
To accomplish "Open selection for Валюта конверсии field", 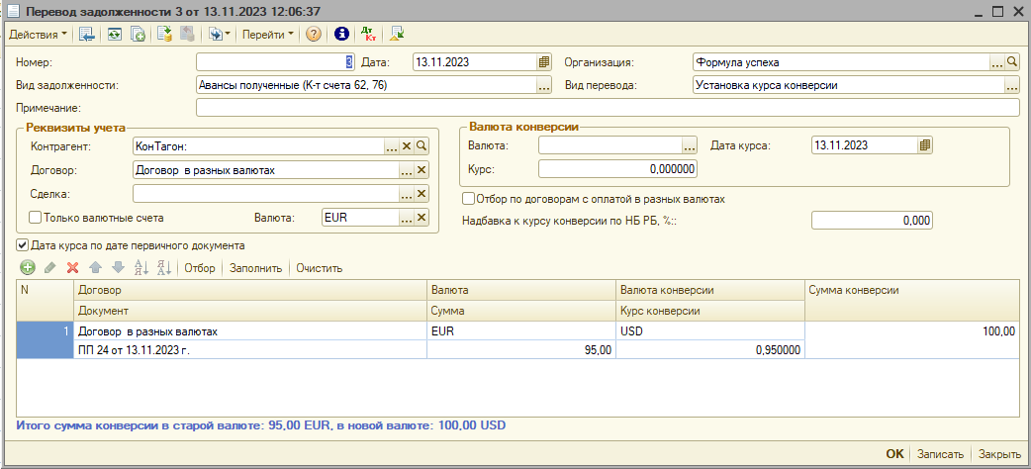I will [690, 145].
